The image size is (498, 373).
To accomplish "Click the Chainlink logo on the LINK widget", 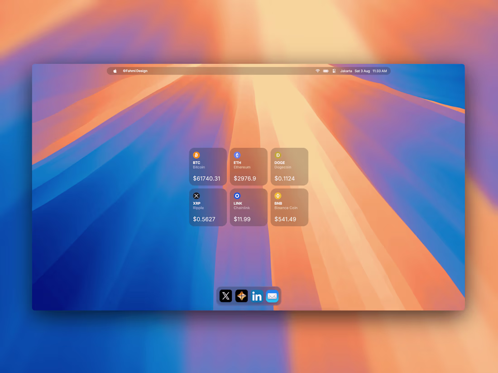I will (237, 196).
